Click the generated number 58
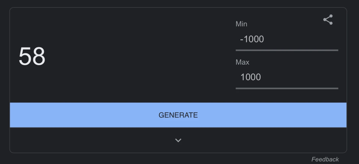The height and width of the screenshot is (164, 359). tap(32, 57)
